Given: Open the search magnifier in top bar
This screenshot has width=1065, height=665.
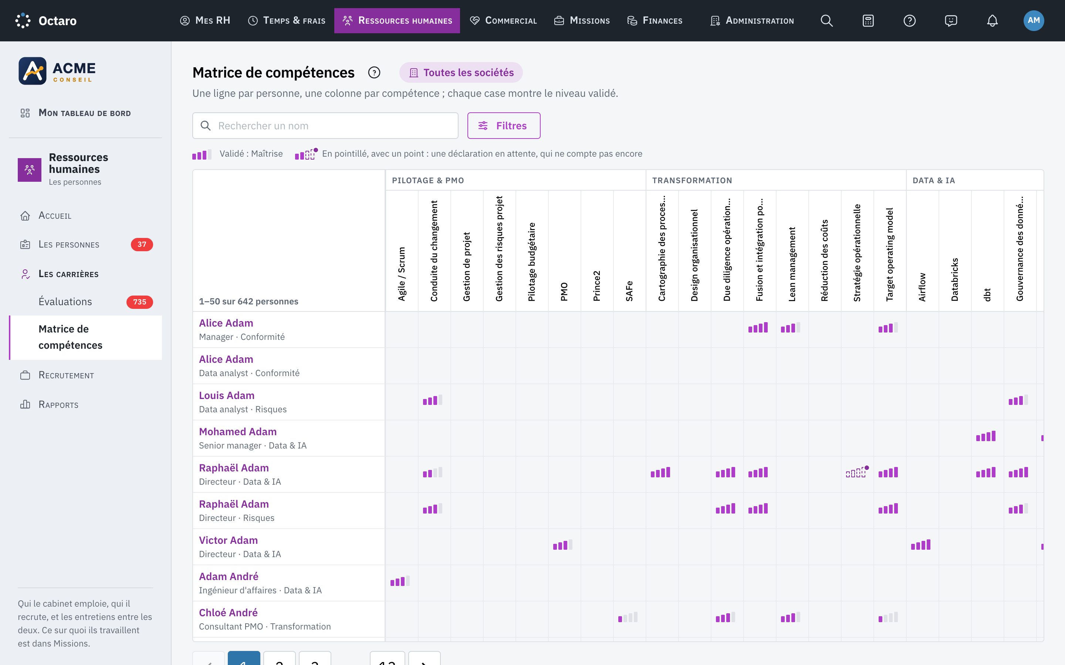Looking at the screenshot, I should (x=826, y=21).
